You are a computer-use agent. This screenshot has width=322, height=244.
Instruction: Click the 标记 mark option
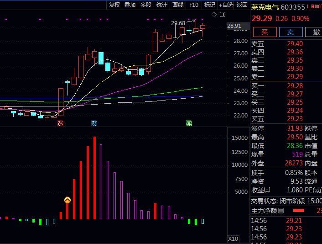coord(210,5)
